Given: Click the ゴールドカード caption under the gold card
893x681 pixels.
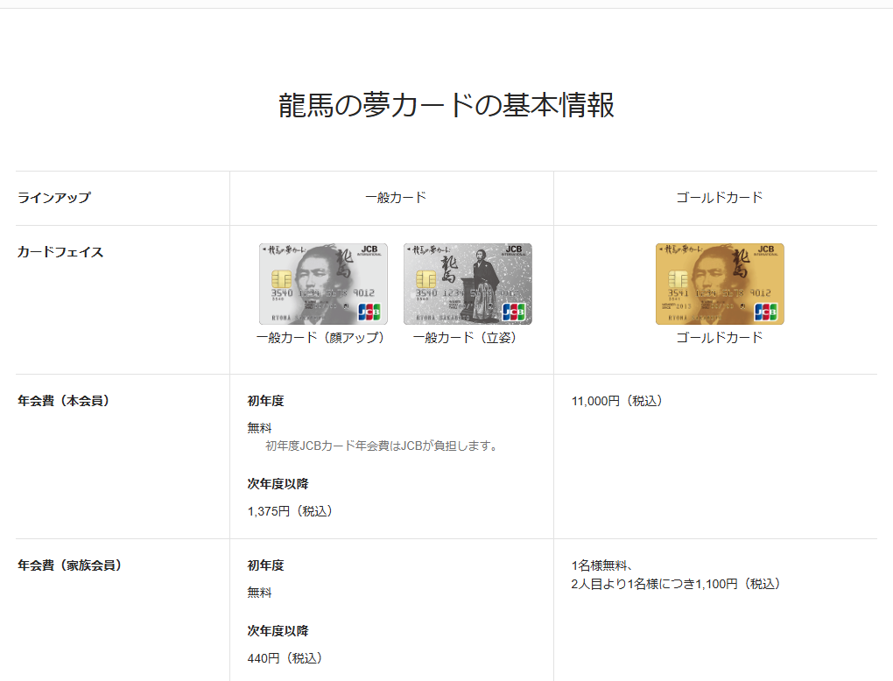Looking at the screenshot, I should click(720, 338).
